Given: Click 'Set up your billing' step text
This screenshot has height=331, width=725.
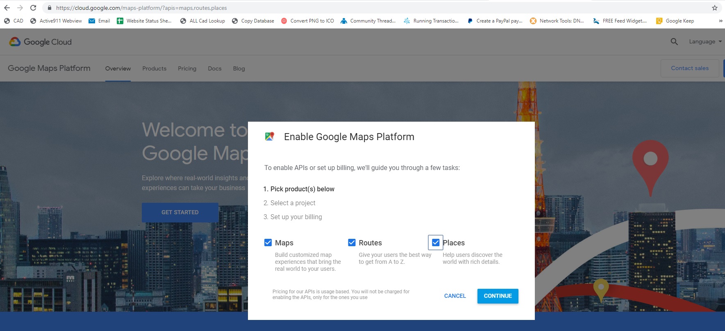Looking at the screenshot, I should (296, 217).
